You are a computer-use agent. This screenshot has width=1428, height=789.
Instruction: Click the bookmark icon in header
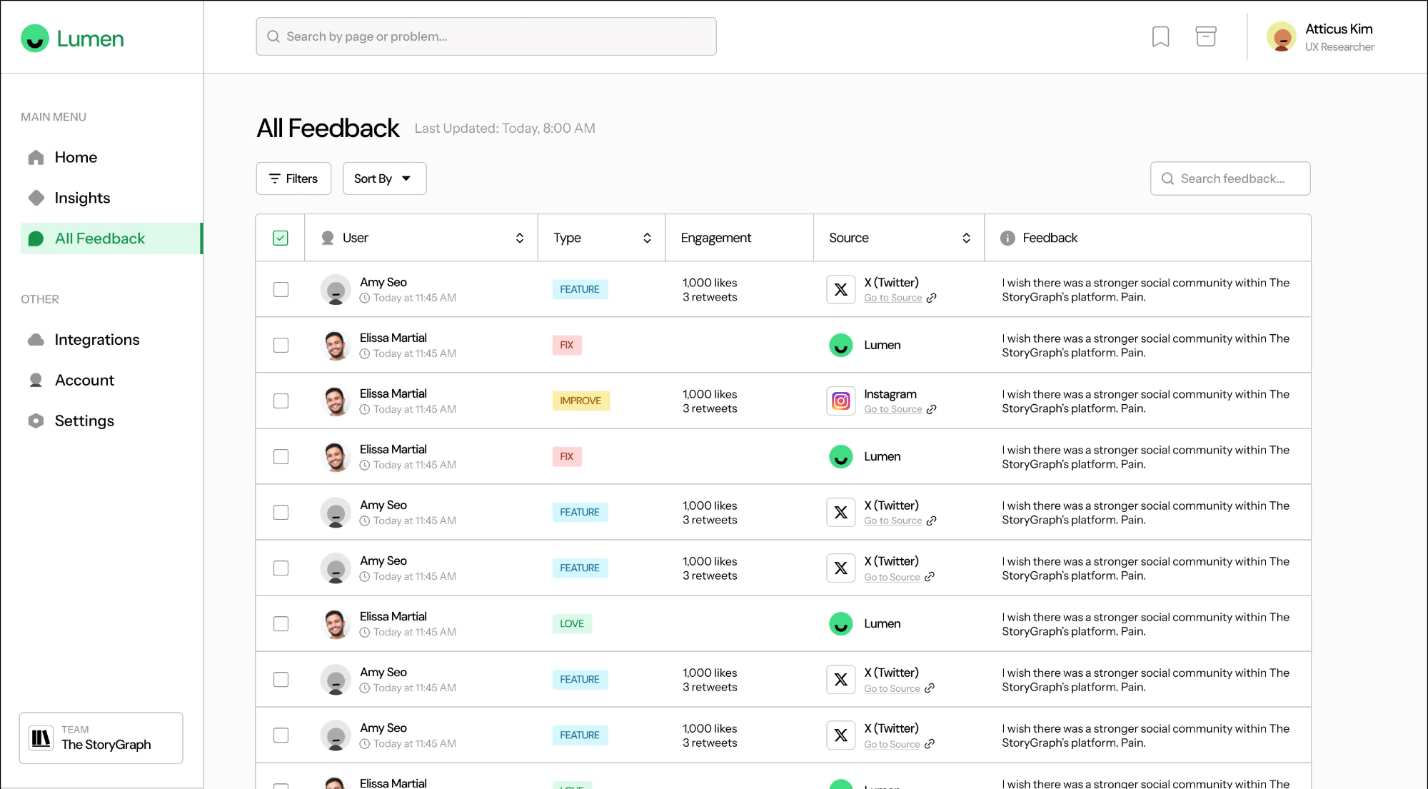tap(1160, 36)
